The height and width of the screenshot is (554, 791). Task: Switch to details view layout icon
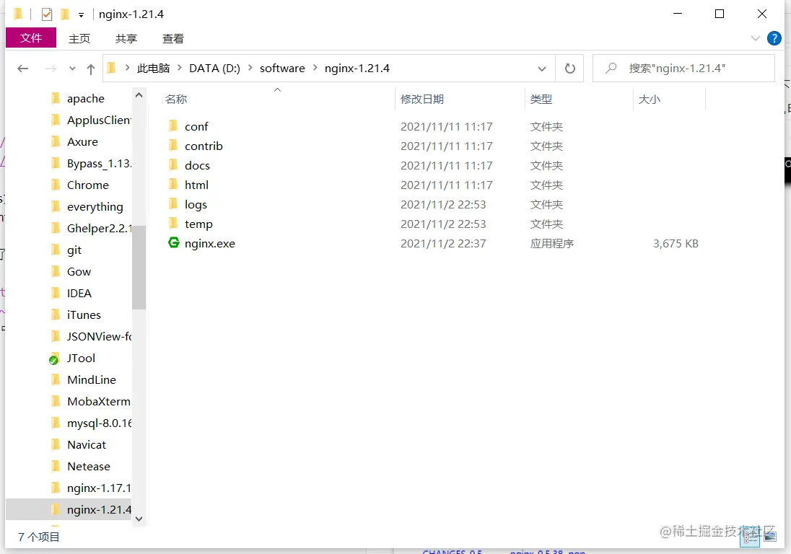750,537
